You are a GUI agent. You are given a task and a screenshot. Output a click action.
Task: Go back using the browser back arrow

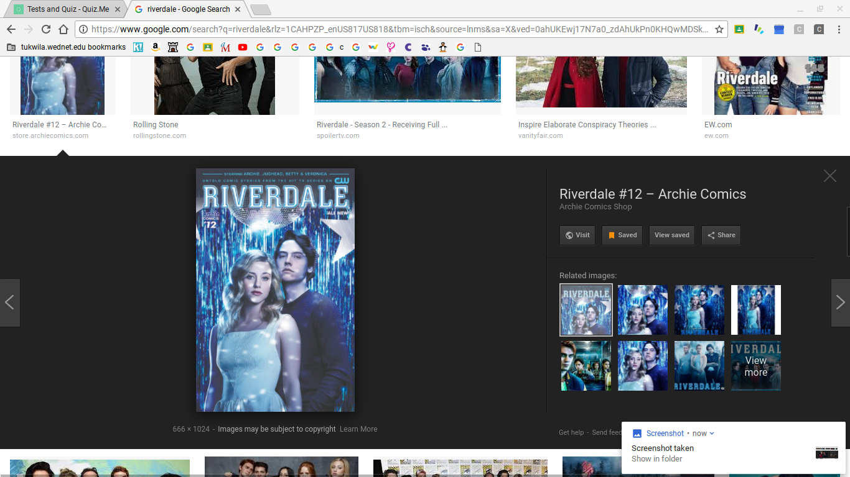11,29
